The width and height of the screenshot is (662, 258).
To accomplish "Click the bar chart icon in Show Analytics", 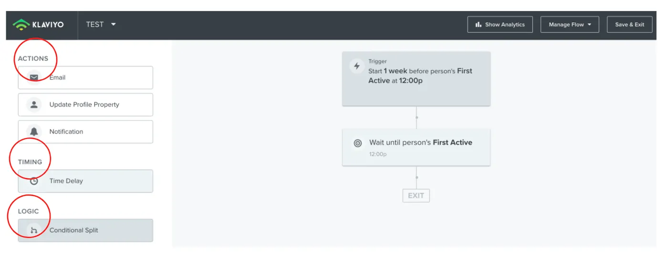I will coord(478,24).
